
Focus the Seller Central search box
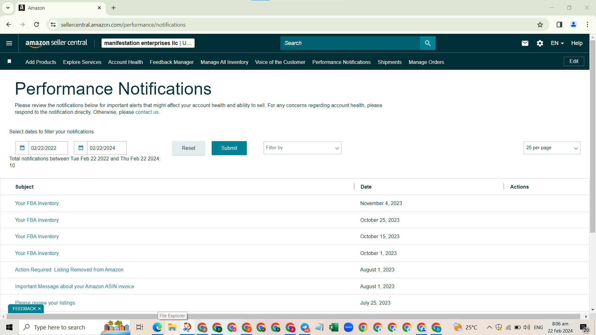(350, 43)
